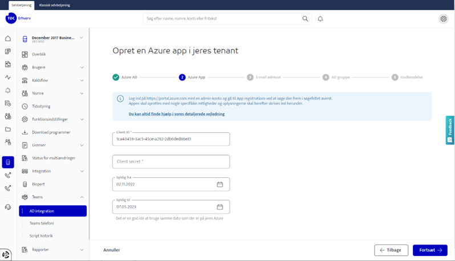Open Teams telefoni submenu item
Screen dimensions: 455x261
42,223
